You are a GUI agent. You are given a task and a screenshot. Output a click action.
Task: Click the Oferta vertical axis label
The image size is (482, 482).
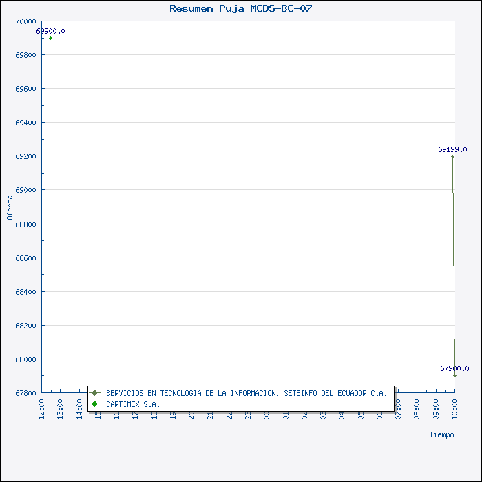(x=10, y=207)
